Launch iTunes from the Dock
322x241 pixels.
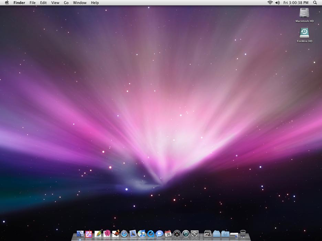tap(142, 234)
